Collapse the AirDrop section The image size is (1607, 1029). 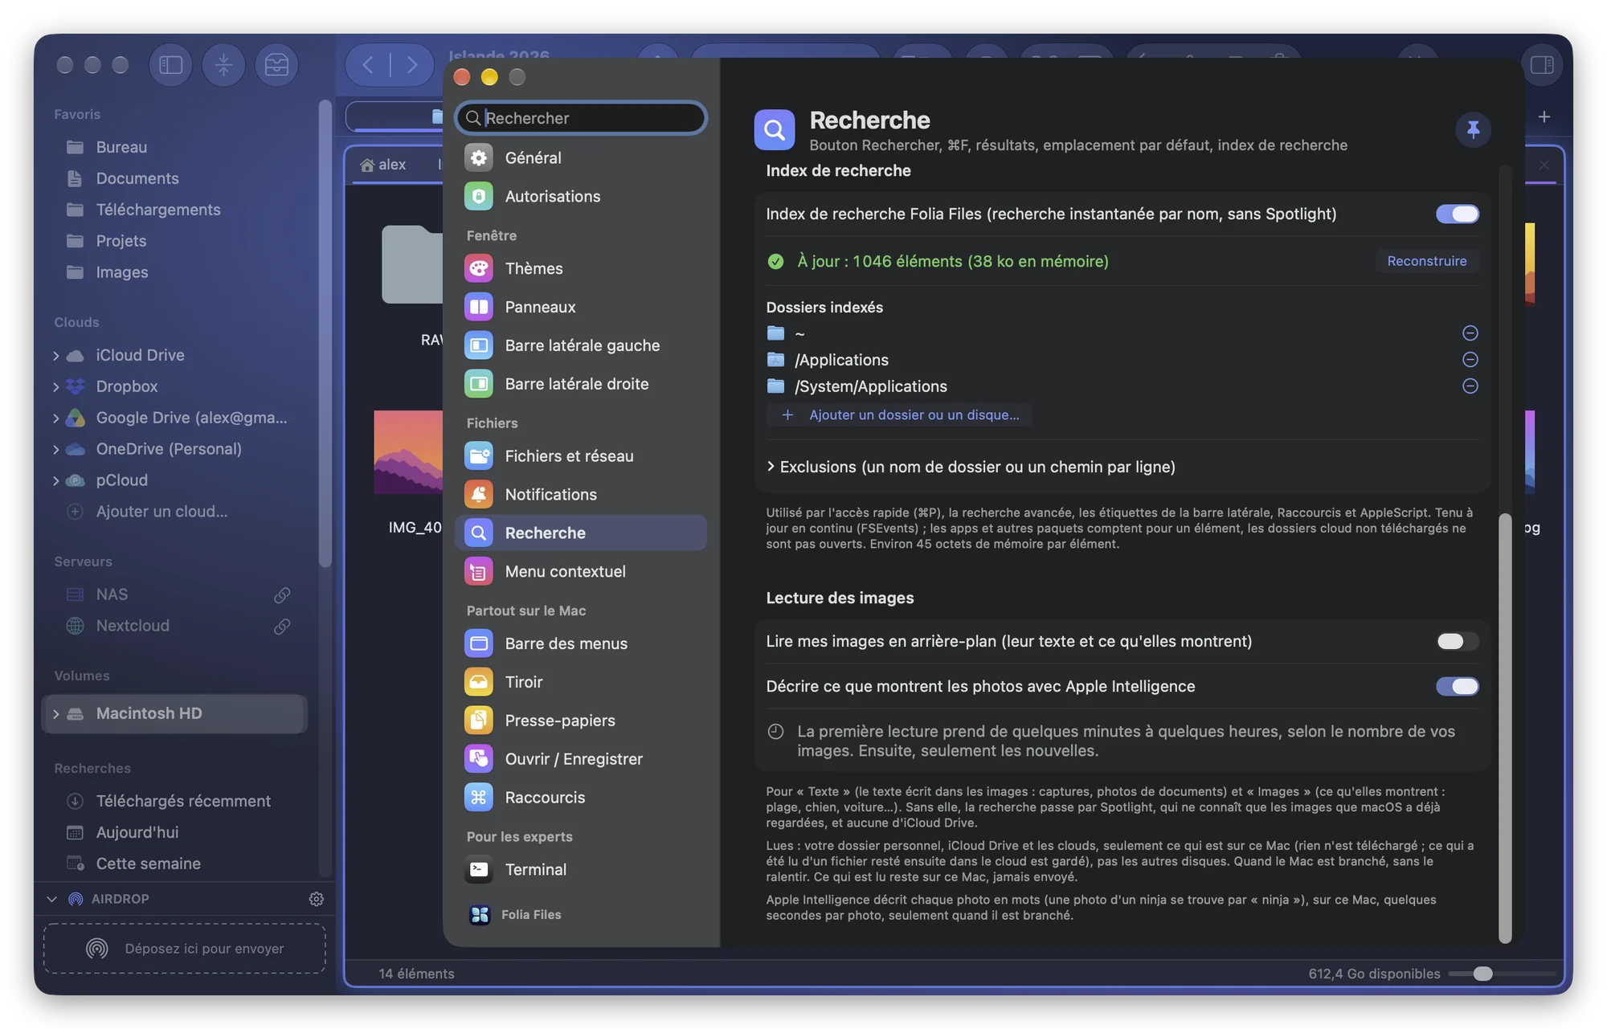pos(52,899)
